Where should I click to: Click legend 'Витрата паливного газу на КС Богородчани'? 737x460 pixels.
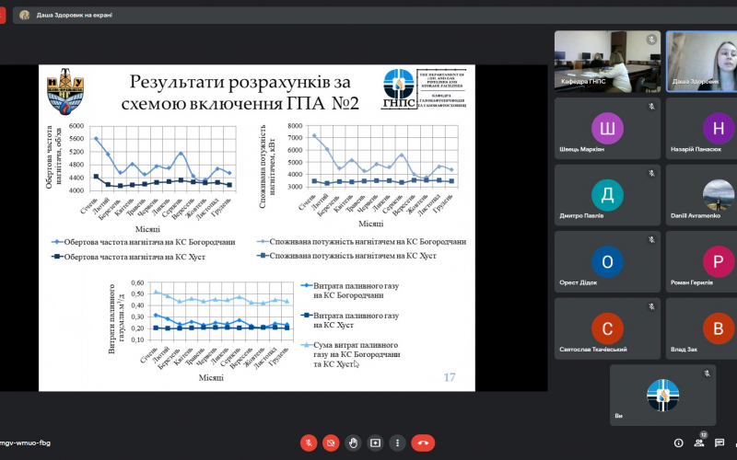tap(350, 291)
